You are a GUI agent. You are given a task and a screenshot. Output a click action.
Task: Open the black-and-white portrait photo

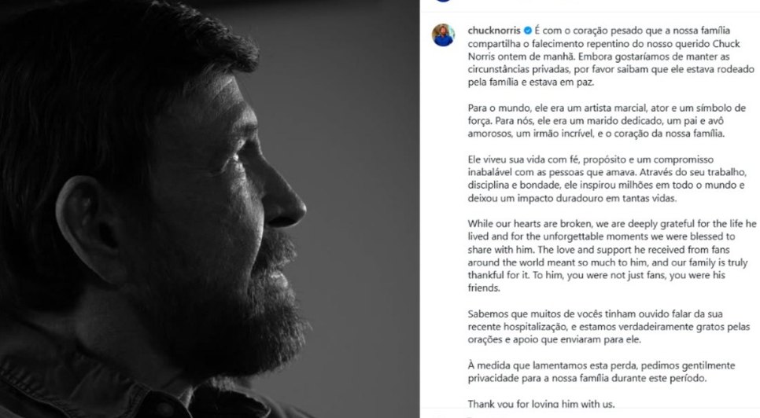pos(209,209)
